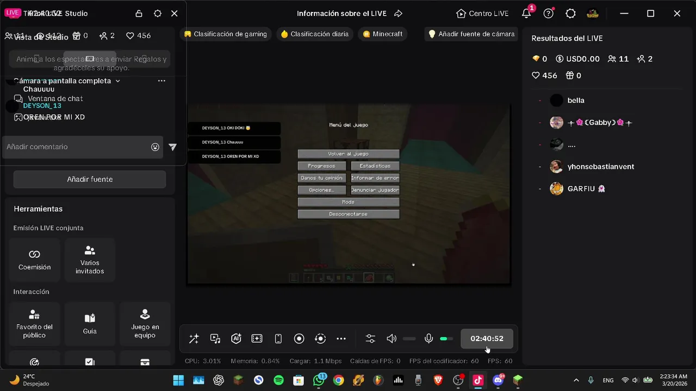Image resolution: width=696 pixels, height=391 pixels.
Task: Mute the microphone icon
Action: coord(429,339)
